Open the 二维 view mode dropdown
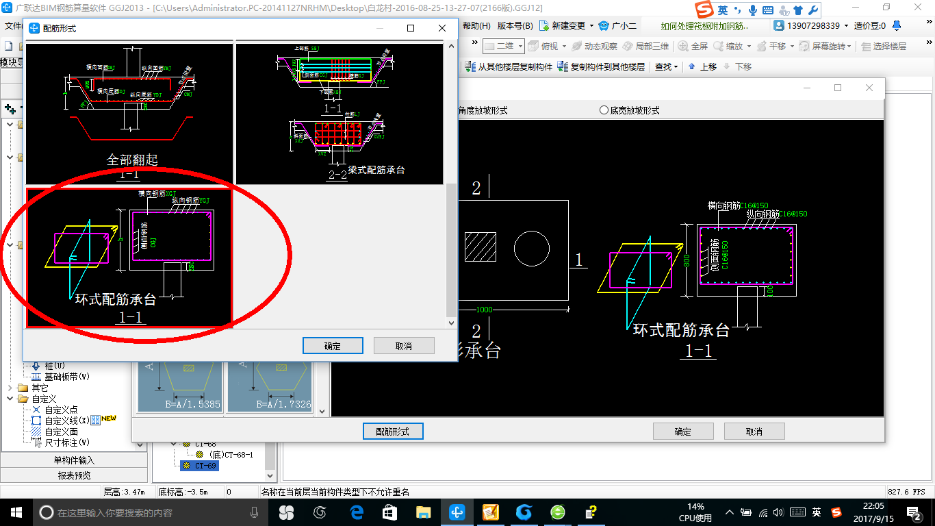Viewport: 935px width, 526px height. [520, 46]
